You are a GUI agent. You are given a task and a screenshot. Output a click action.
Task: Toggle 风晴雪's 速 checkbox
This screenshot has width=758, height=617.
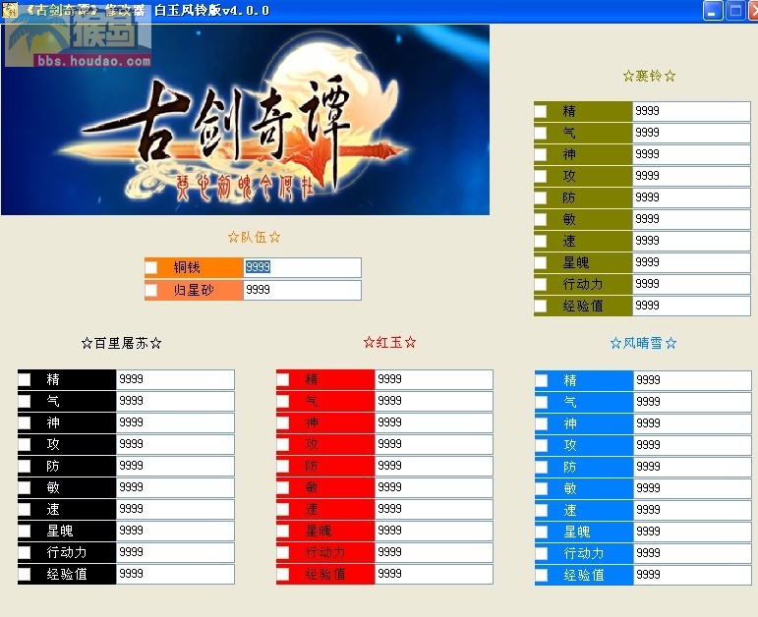(542, 510)
